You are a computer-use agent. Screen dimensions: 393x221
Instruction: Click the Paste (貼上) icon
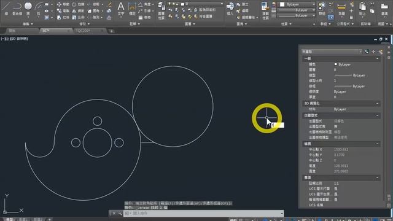pyautogui.click(x=362, y=9)
